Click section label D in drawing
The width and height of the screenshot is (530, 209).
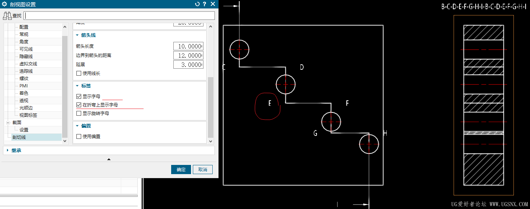[x=302, y=67]
